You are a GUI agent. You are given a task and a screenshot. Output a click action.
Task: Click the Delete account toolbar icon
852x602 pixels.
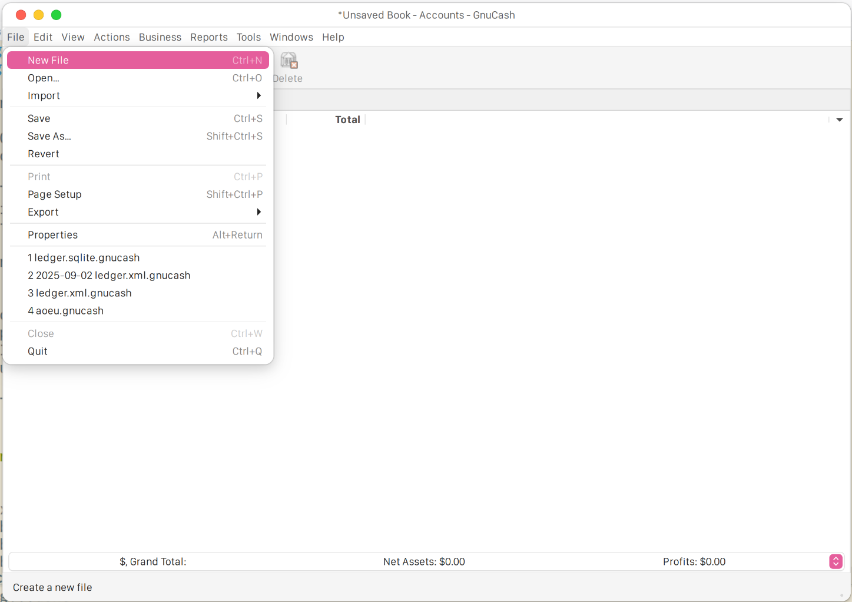(288, 66)
